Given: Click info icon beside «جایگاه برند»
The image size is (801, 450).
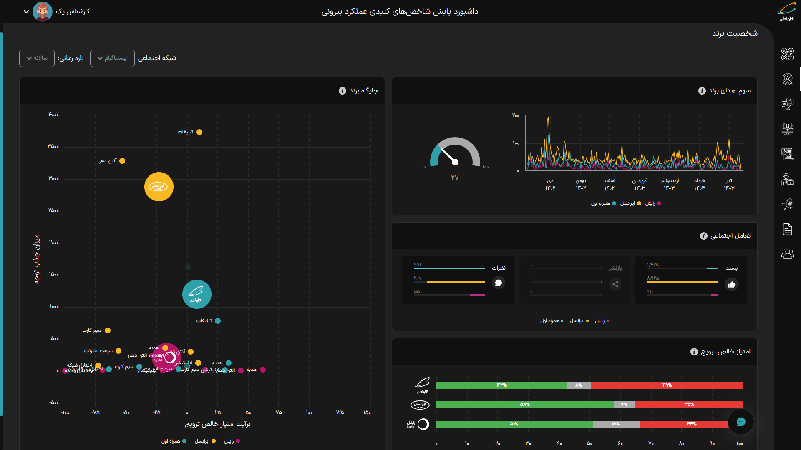Looking at the screenshot, I should pyautogui.click(x=343, y=91).
